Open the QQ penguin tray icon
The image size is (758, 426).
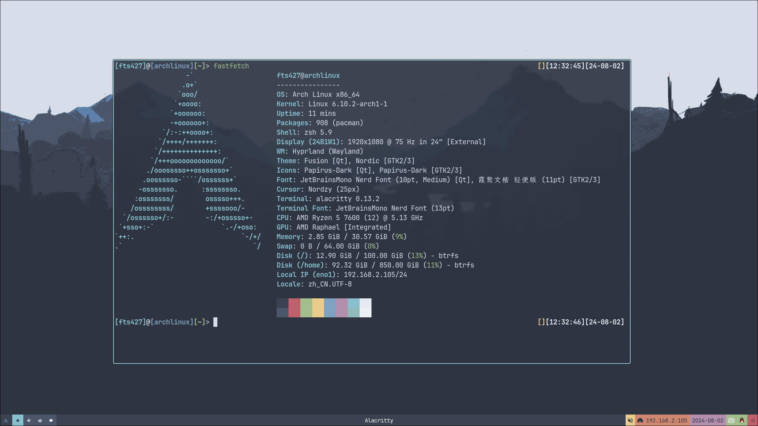coord(742,420)
